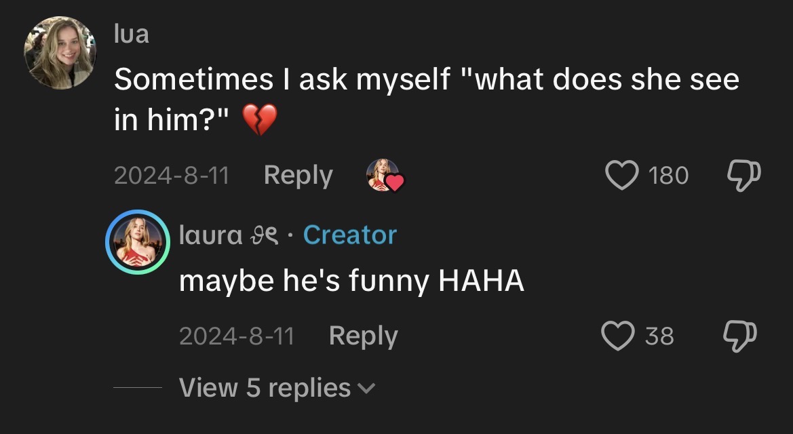Image resolution: width=793 pixels, height=434 pixels.
Task: Open laura's creator profile picture
Action: [x=136, y=241]
